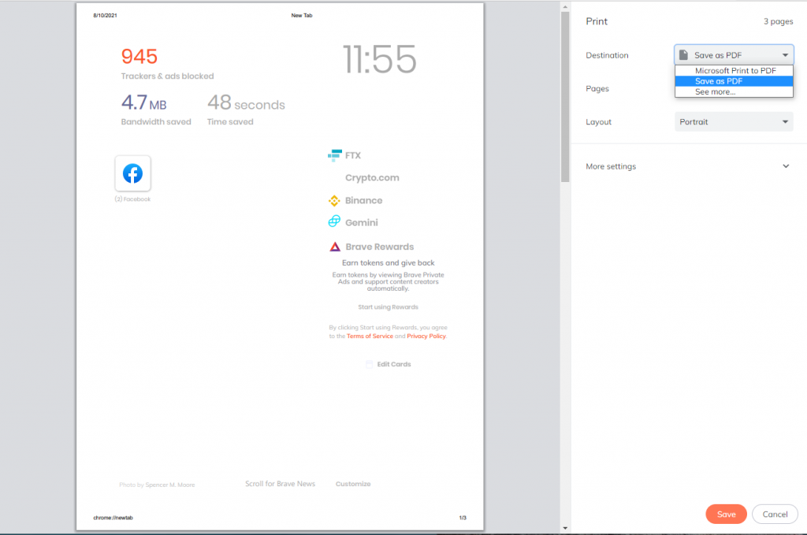Open the Terms of Service link
Screen dimensions: 807x535
(x=370, y=335)
